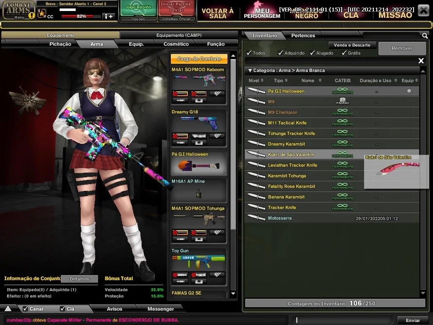
Task: Click silencer attachment slot under Dreamy G18
Action: click(x=199, y=136)
